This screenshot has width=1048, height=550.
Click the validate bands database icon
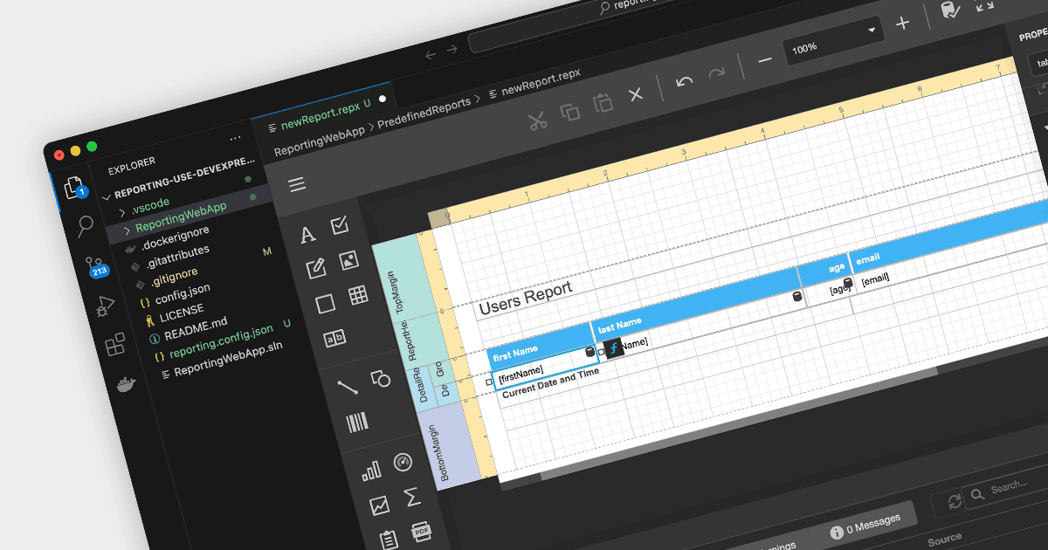click(948, 10)
